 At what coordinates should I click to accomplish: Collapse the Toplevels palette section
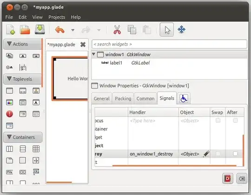[9, 79]
